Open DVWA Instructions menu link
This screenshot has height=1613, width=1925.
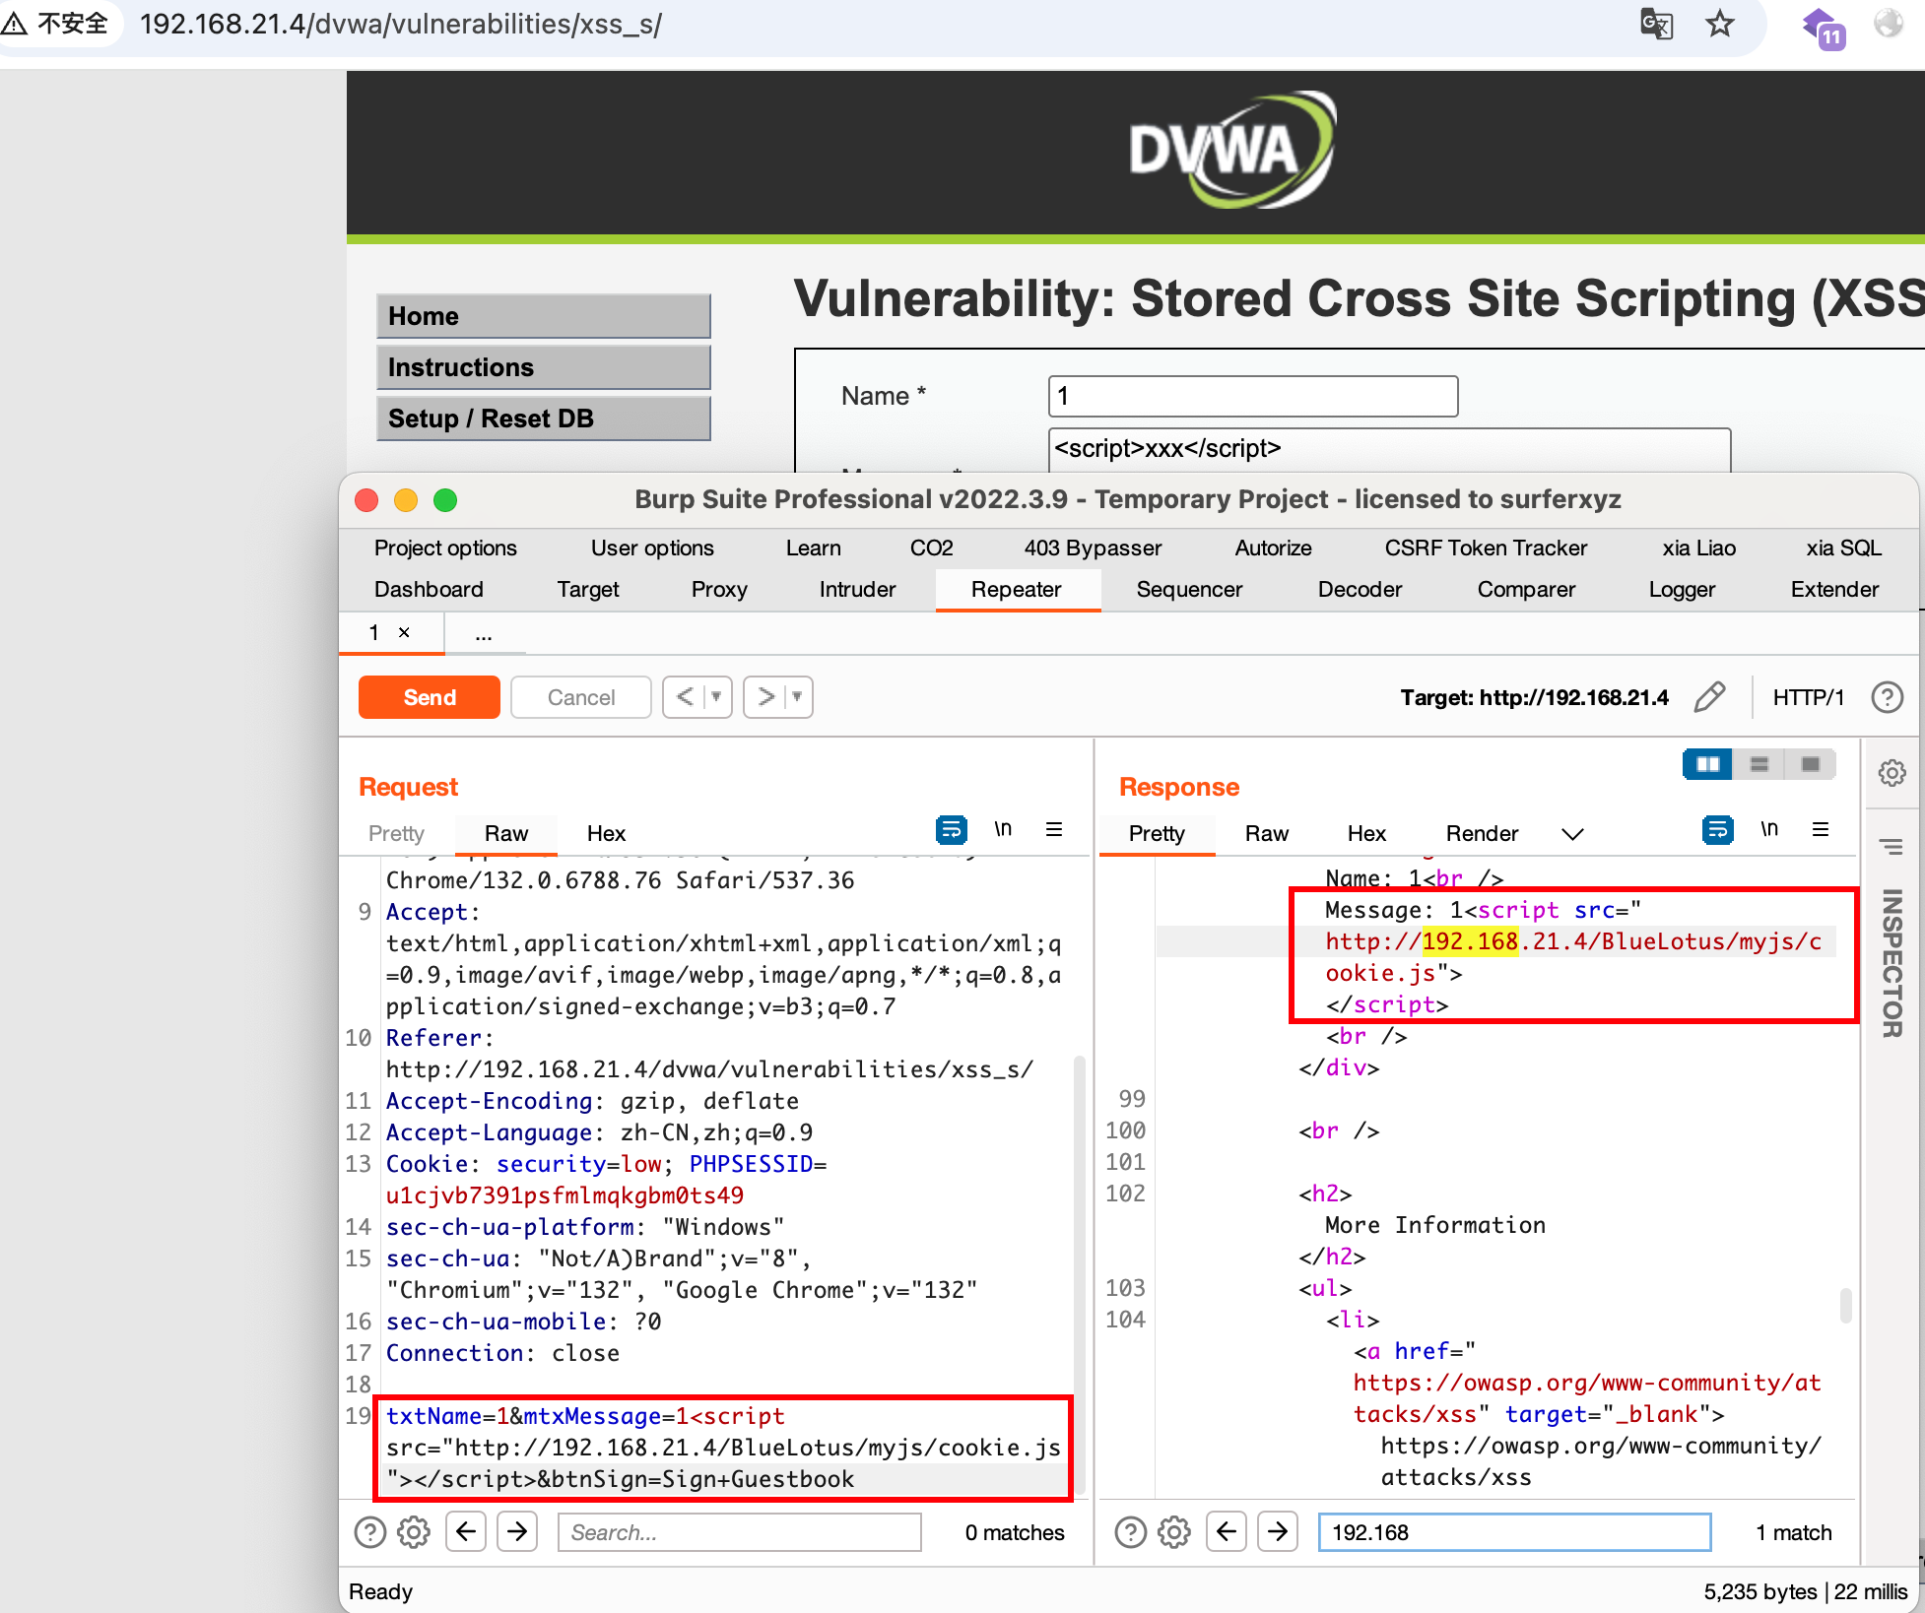544,367
